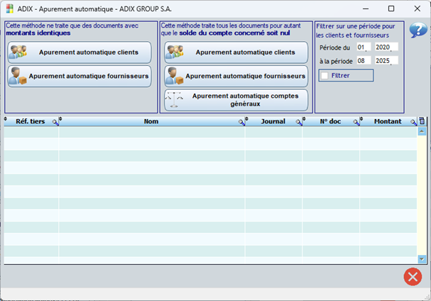Click supplier box icon in zero-balance panel

[x=174, y=76]
